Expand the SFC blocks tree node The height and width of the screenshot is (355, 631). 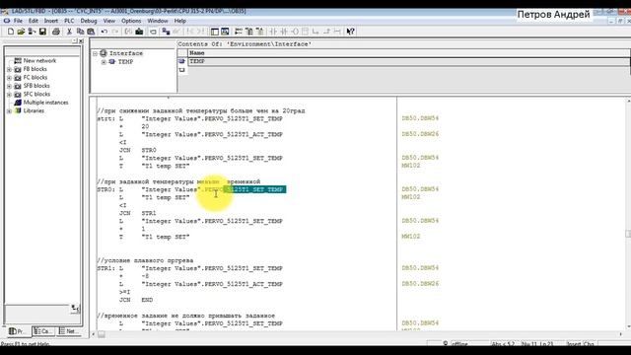tap(9, 95)
